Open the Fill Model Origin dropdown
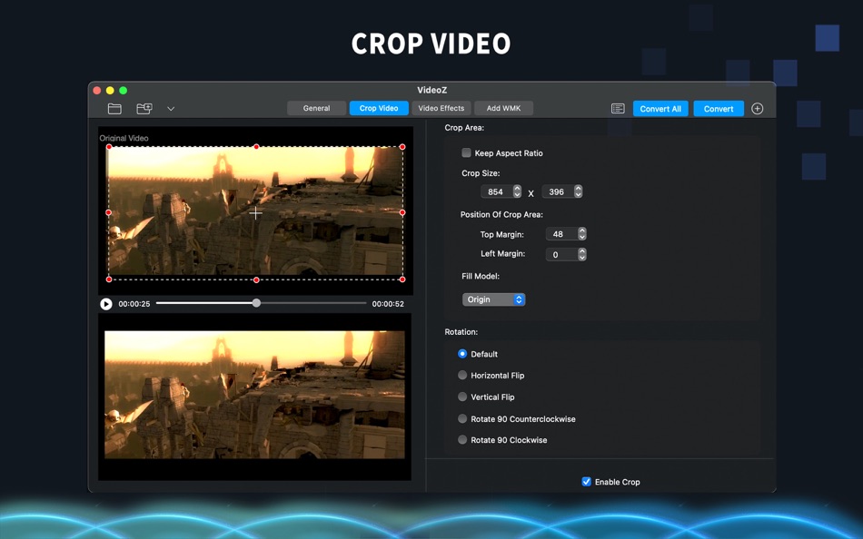 [x=493, y=299]
